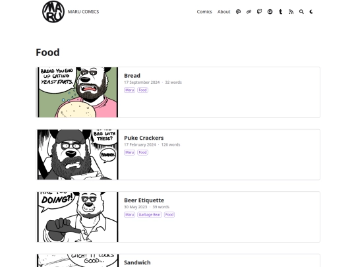
Task: Toggle dark mode with moon icon
Action: 311,12
